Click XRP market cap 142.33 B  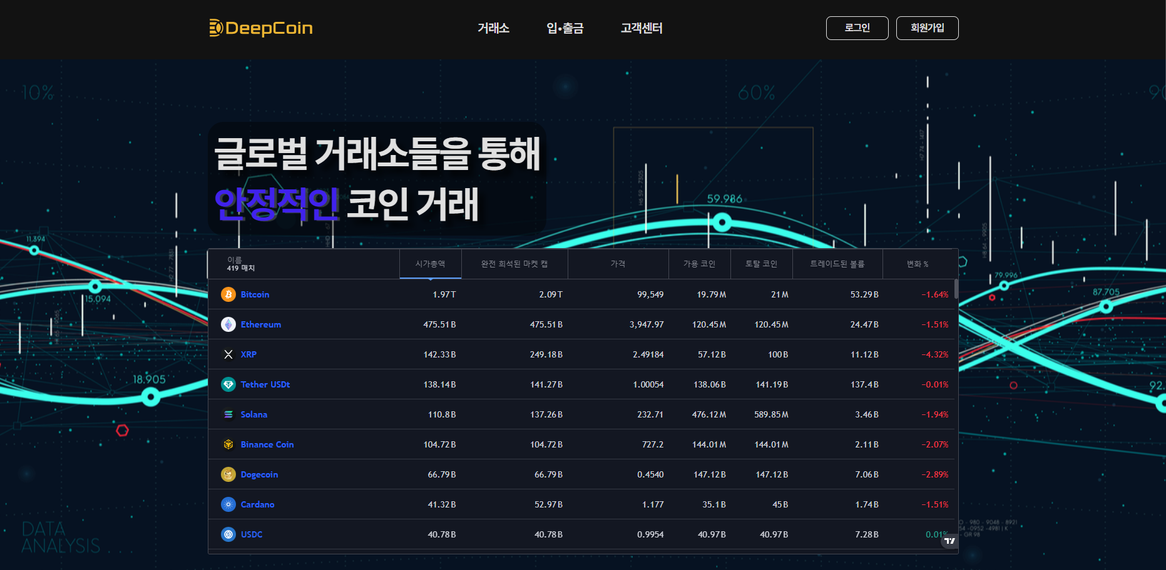(x=439, y=354)
